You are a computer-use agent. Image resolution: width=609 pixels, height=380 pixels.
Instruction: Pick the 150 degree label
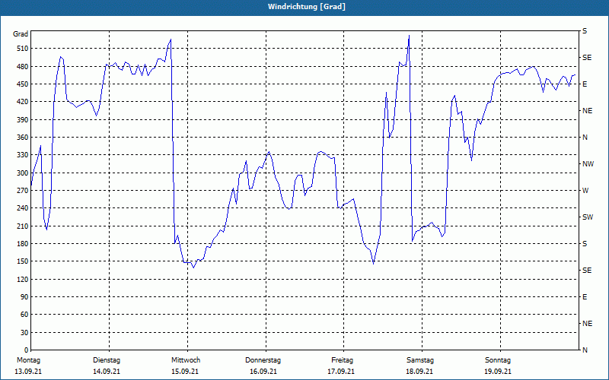(x=23, y=261)
